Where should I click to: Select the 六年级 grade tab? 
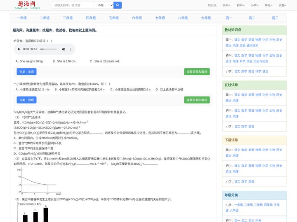(137, 18)
